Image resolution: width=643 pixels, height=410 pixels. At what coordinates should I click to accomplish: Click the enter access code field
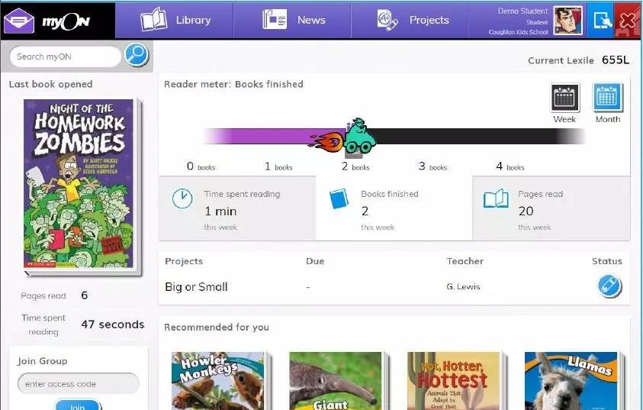78,383
